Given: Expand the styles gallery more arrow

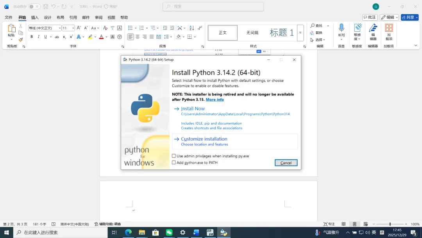Looking at the screenshot, I should pyautogui.click(x=300, y=32).
